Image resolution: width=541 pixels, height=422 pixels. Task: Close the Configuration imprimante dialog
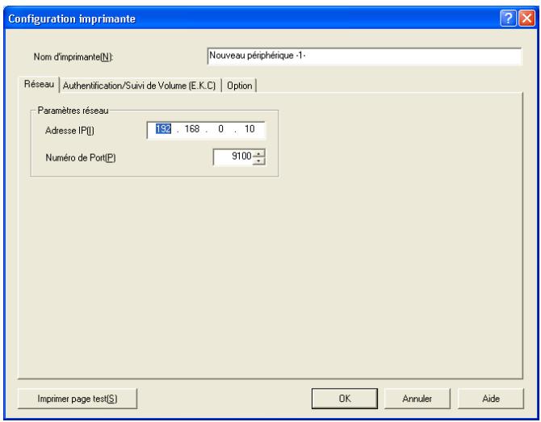(526, 19)
